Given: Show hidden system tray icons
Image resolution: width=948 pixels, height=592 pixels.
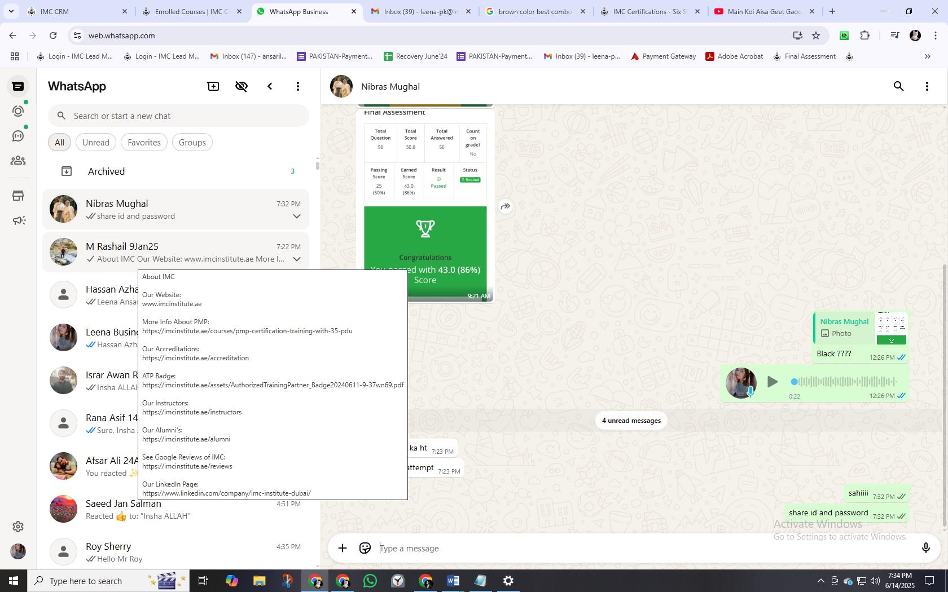Looking at the screenshot, I should tap(820, 581).
